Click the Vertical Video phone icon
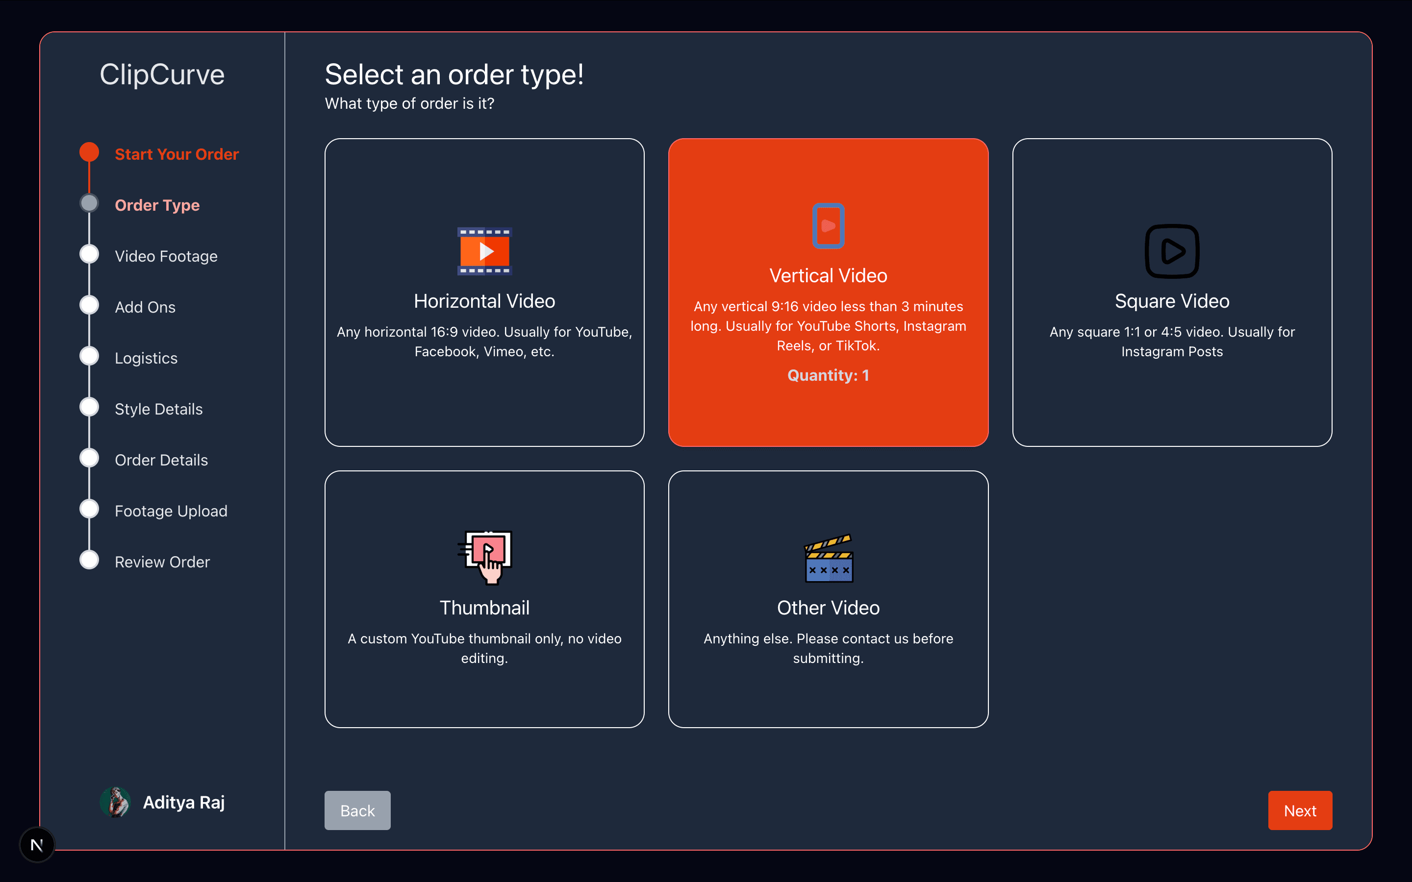The image size is (1412, 882). click(x=828, y=226)
